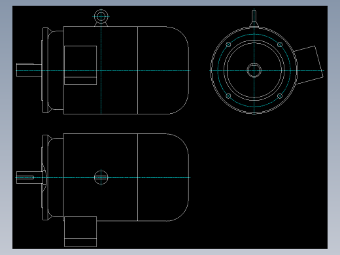This screenshot has width=340, height=255.
Task: Select the lower-left flange bolt hole in front view
Action: (228, 96)
